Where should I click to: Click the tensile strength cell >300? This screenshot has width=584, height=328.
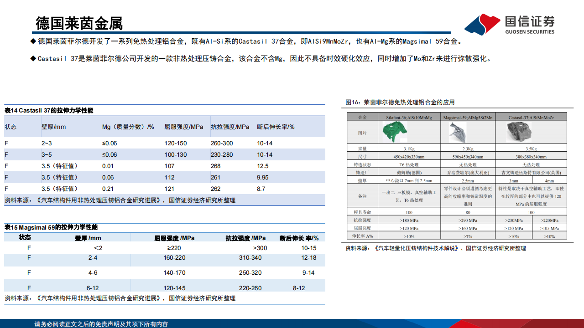pyautogui.click(x=260, y=248)
